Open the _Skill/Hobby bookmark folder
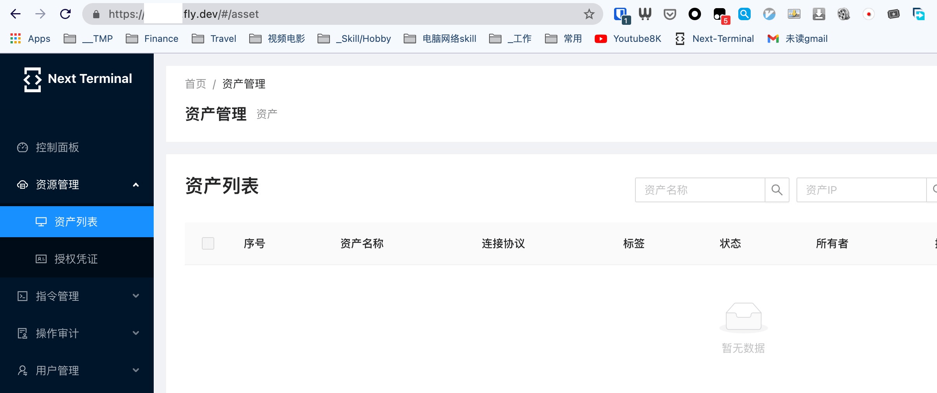 coord(354,38)
